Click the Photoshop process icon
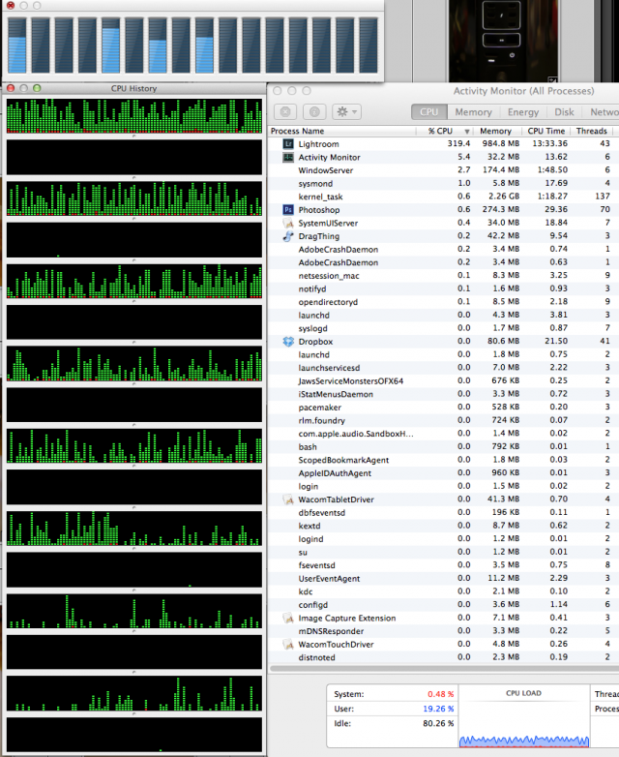 point(288,209)
